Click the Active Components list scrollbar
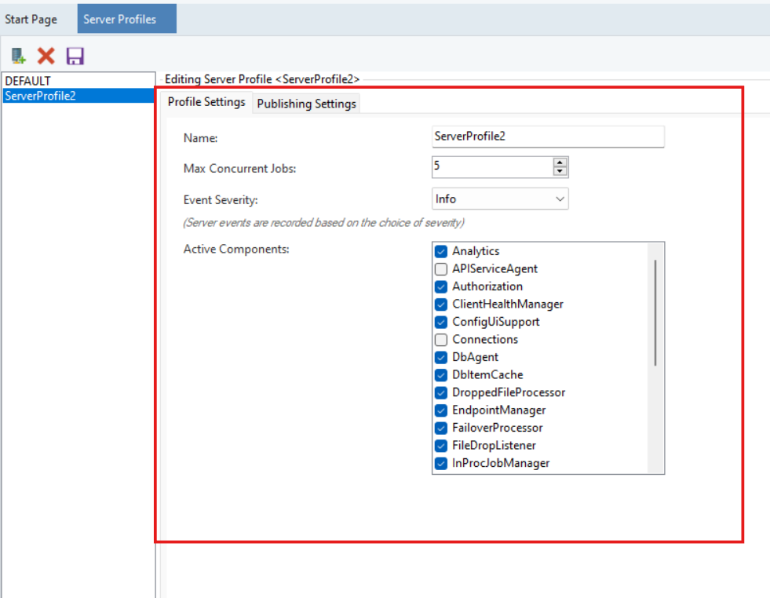The width and height of the screenshot is (770, 598). 655,314
